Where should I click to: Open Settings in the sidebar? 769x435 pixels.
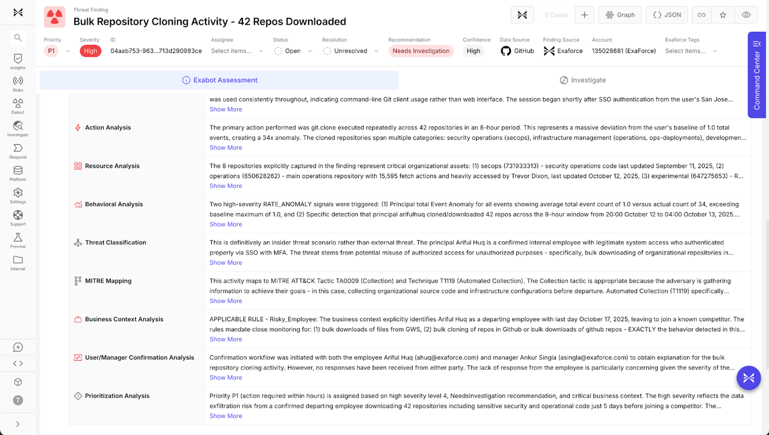[x=18, y=196]
